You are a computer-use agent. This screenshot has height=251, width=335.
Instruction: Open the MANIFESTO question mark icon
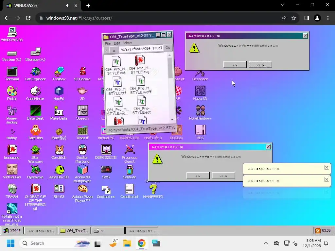153,192
